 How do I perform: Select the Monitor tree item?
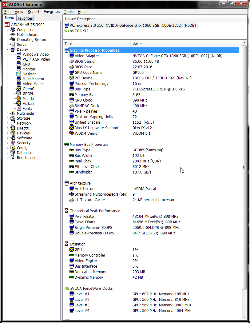[29, 69]
